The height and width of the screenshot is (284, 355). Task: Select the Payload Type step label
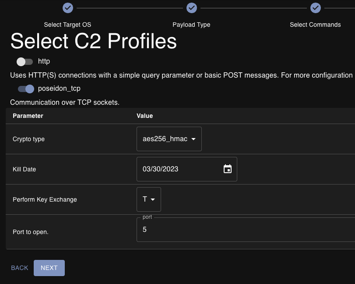tap(191, 25)
